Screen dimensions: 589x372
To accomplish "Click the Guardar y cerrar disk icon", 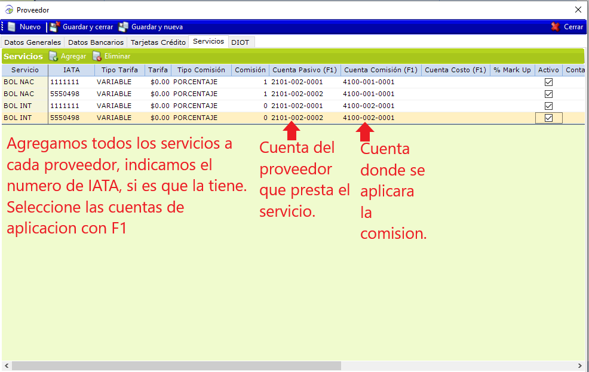I will (55, 27).
